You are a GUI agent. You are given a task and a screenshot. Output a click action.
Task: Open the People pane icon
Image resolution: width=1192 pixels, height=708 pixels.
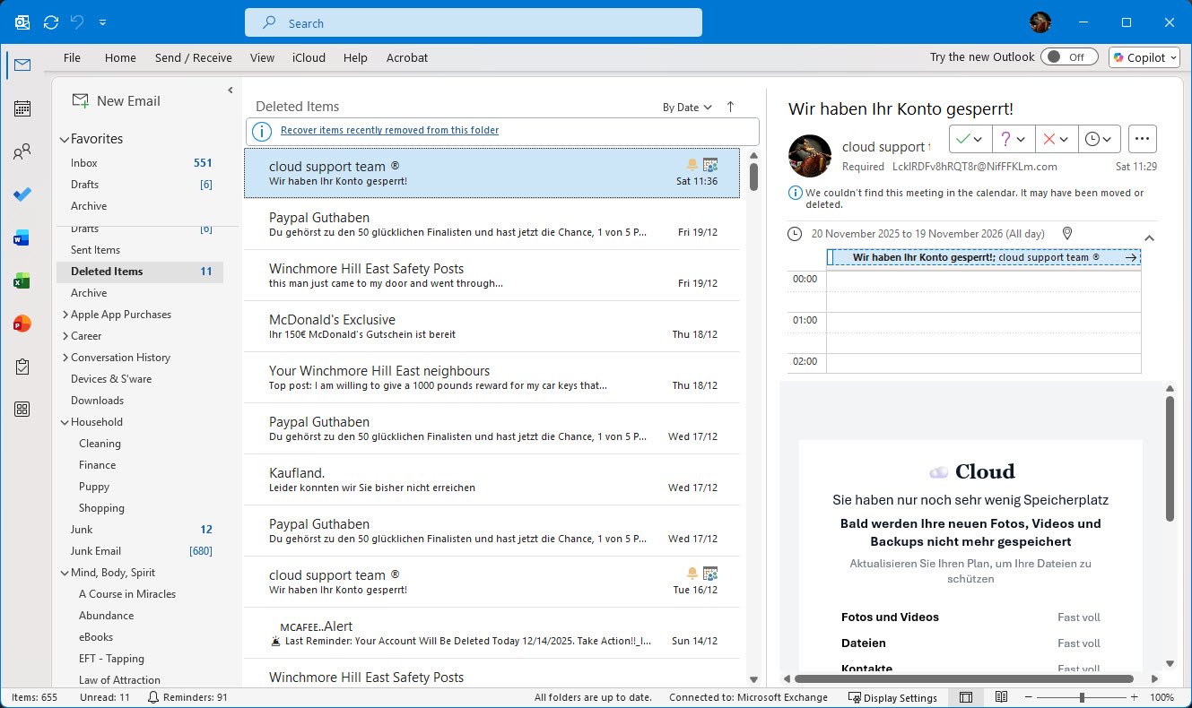click(22, 152)
